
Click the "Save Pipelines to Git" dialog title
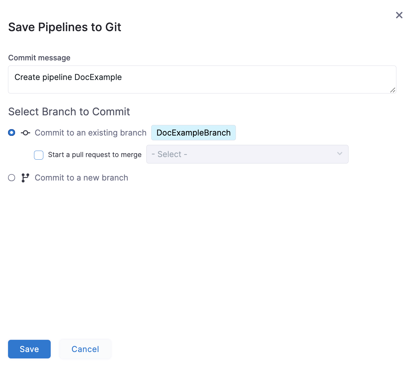pyautogui.click(x=65, y=27)
